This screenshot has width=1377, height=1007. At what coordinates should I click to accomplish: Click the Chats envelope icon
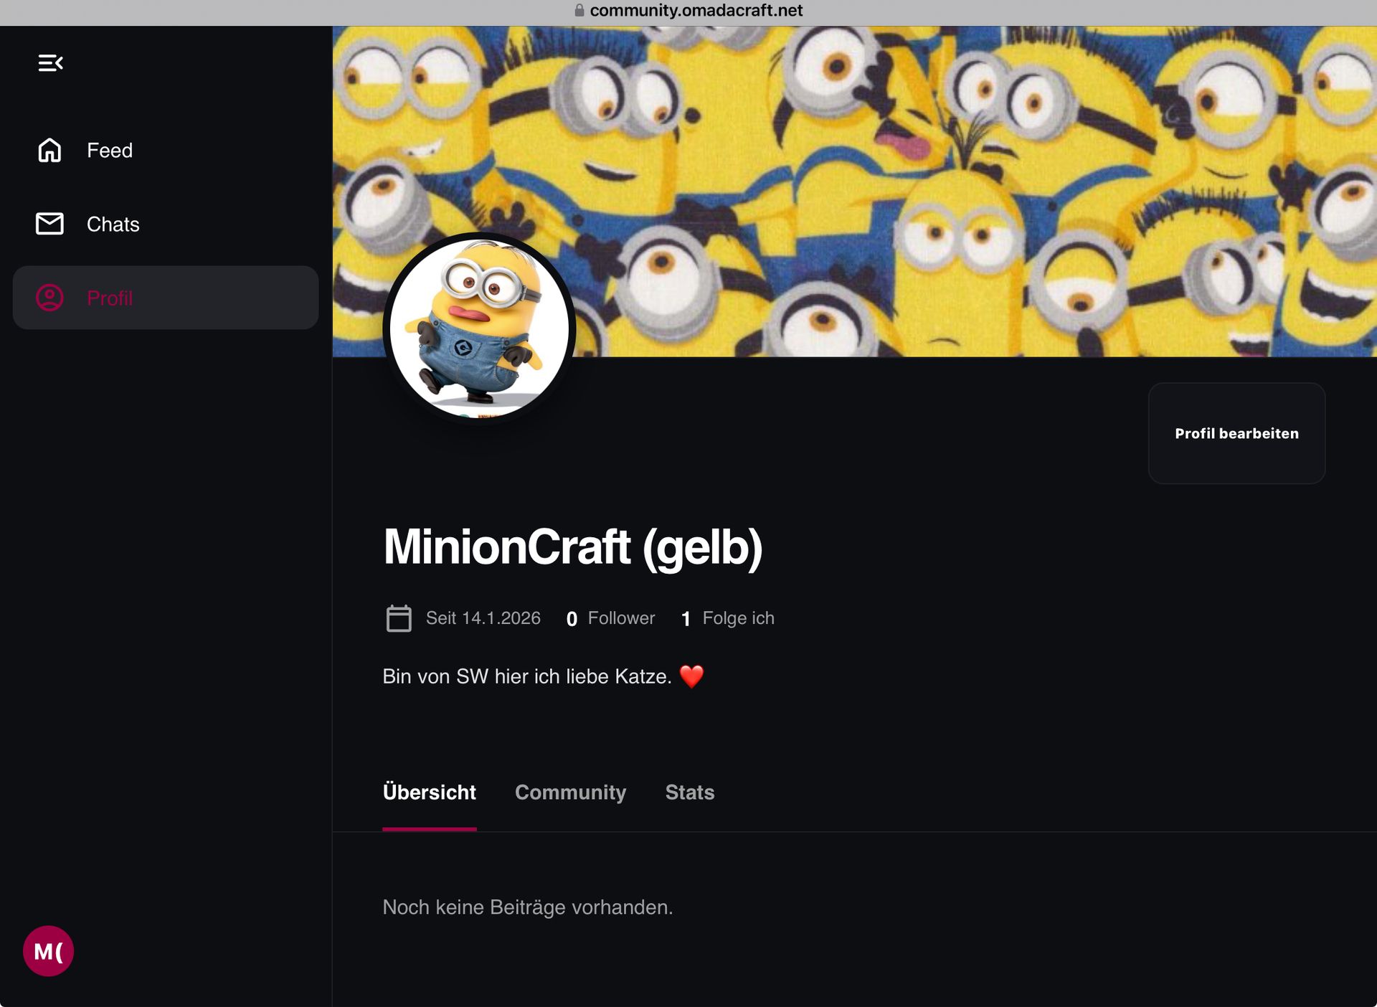click(x=49, y=224)
